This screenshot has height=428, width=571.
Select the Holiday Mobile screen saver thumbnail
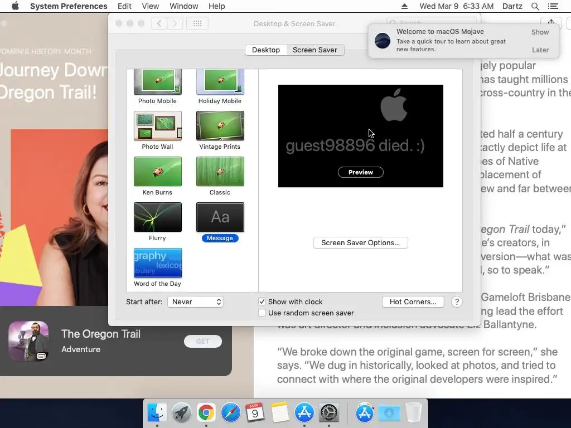220,81
